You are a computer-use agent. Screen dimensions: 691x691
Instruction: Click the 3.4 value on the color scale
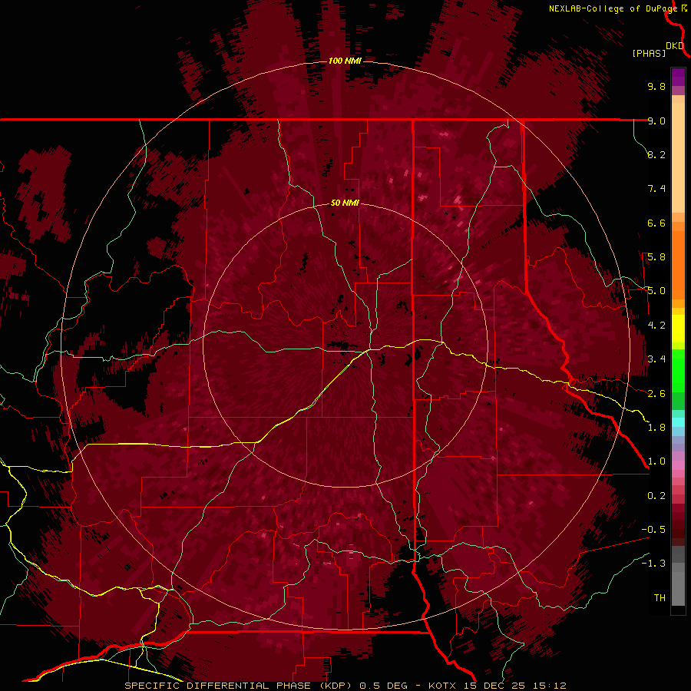(x=656, y=359)
